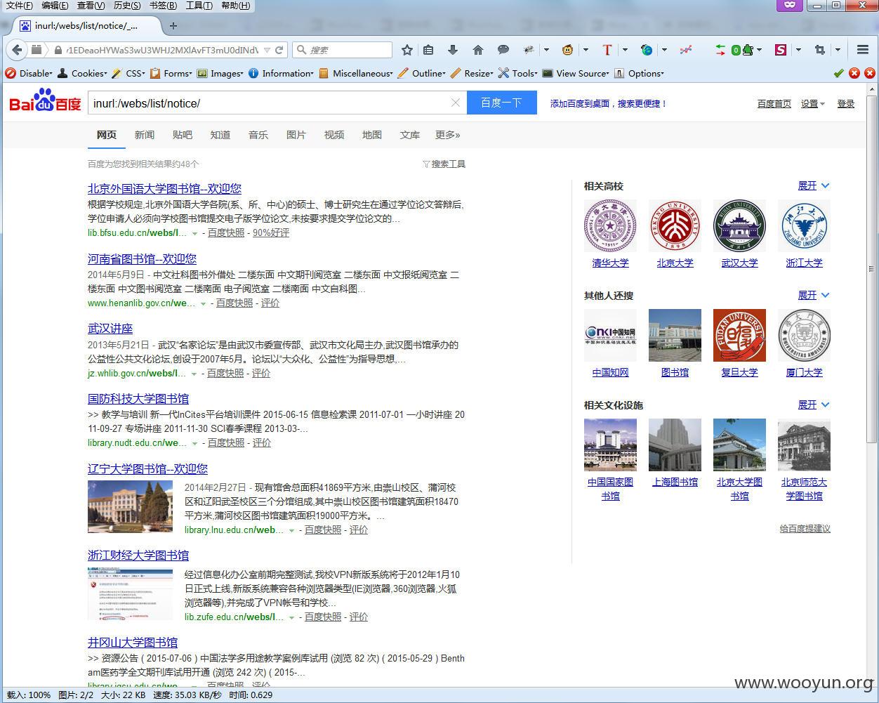
Task: Open the Miscellaneous developer toolbar menu
Action: click(x=356, y=73)
